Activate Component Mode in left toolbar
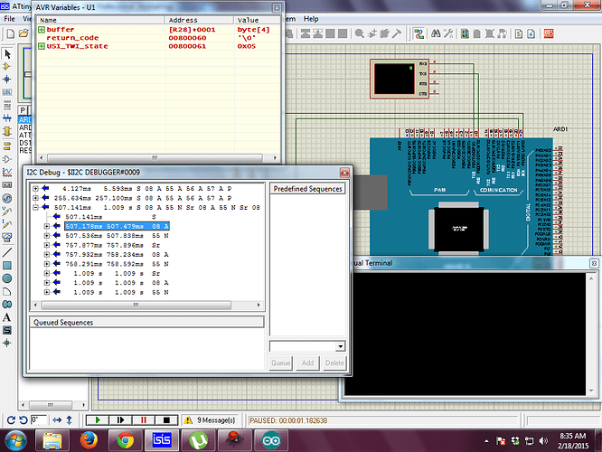602x452 pixels. [x=7, y=67]
